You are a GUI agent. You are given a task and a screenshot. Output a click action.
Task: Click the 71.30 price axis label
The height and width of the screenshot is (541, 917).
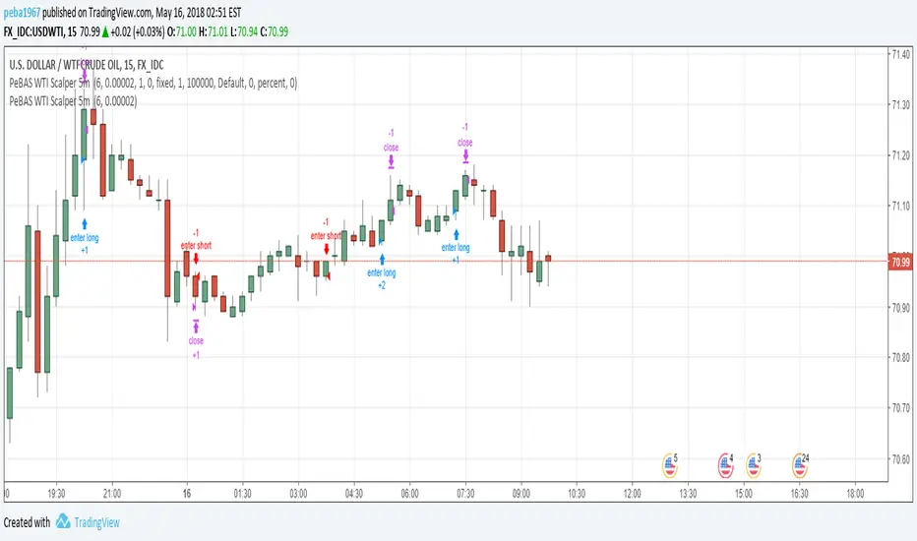(x=900, y=104)
